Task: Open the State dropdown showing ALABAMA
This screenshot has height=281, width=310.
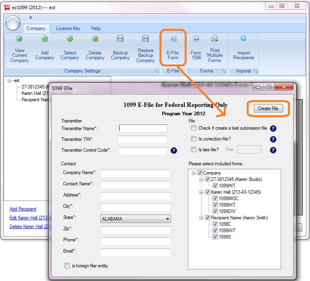Action: pyautogui.click(x=167, y=219)
